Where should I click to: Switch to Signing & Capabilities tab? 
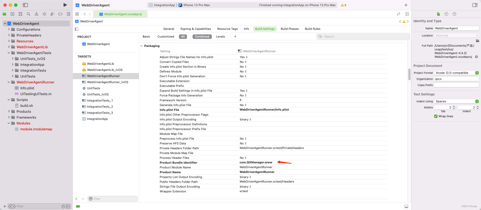click(195, 29)
